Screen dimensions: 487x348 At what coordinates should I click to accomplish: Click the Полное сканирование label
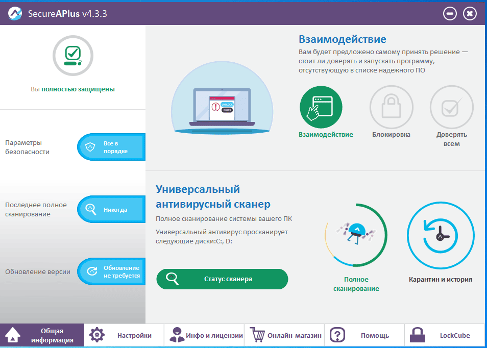pyautogui.click(x=356, y=284)
